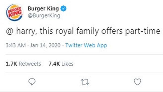163x92 pixels.
Task: Click the @ symbol starting the tweet
Action: point(10,31)
